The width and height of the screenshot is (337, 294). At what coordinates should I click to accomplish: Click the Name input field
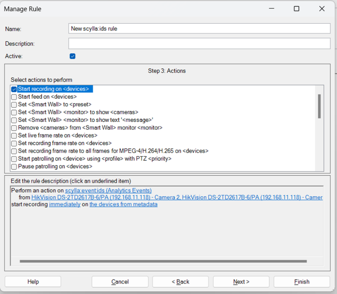tap(199, 29)
